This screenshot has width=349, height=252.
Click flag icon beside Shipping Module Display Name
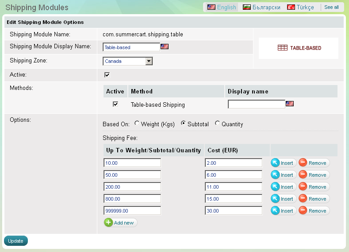165,47
